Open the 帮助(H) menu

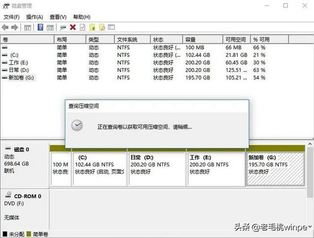82,17
